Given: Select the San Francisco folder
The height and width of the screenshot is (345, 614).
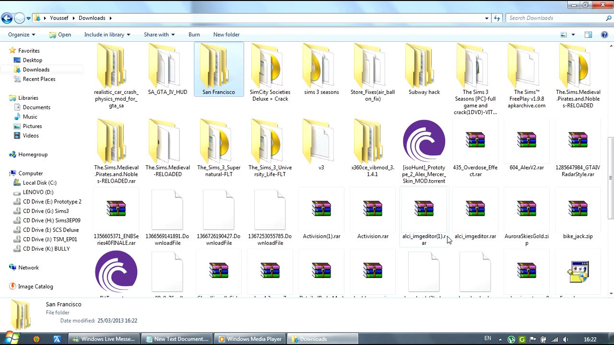Looking at the screenshot, I should (219, 69).
